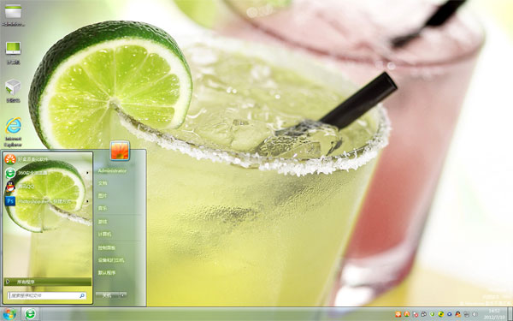Click the yellow-green globe tray icon
Screen dimensions: 513x321
pos(440,314)
